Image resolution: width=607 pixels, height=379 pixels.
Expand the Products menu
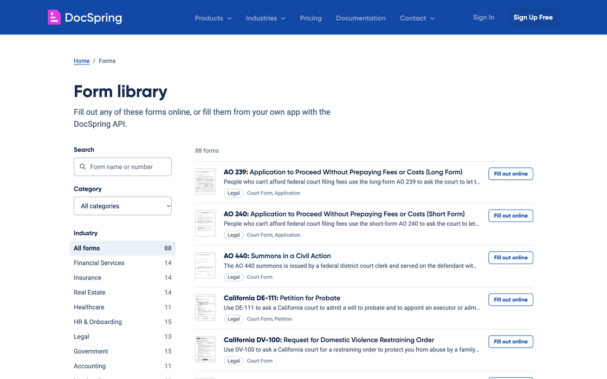(214, 18)
